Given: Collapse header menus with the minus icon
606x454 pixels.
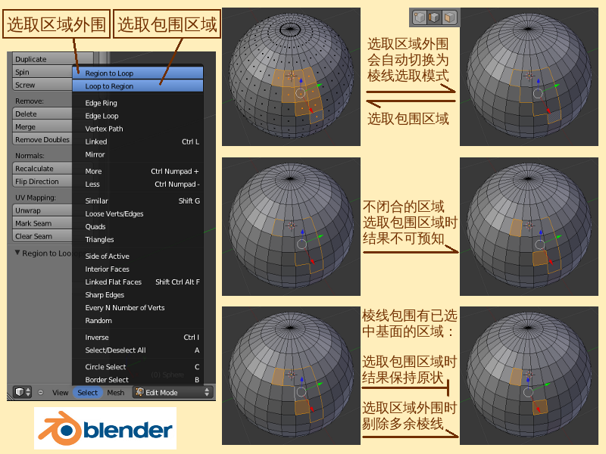Looking at the screenshot, I should (x=41, y=393).
